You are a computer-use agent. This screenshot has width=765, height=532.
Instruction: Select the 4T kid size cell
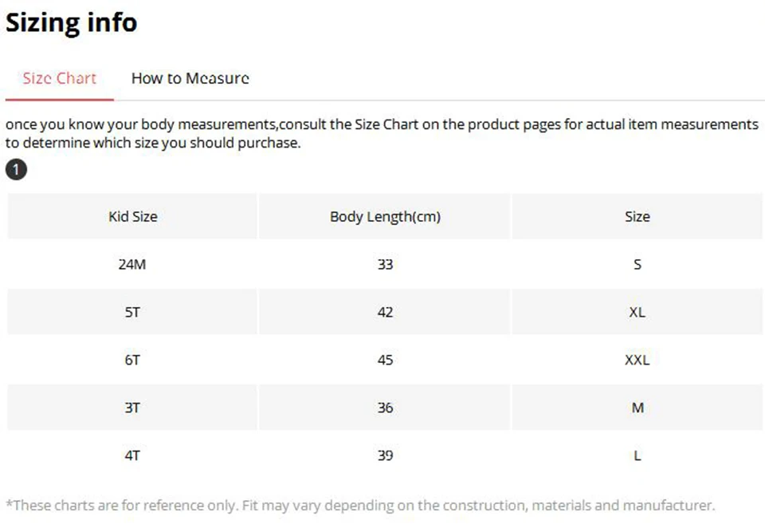[x=132, y=455]
